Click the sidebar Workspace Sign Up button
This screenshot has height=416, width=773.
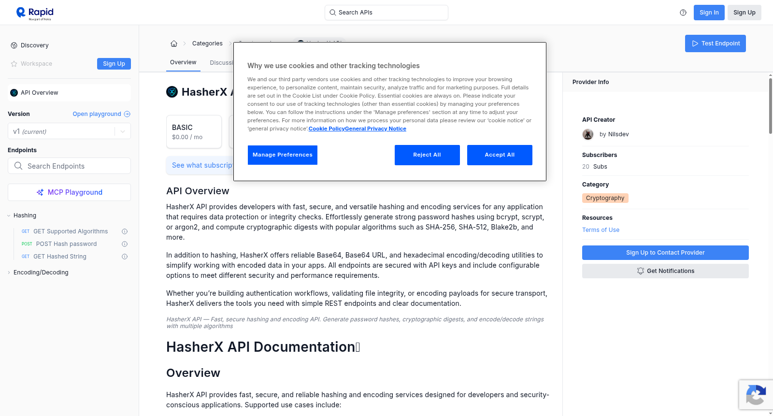pos(114,64)
